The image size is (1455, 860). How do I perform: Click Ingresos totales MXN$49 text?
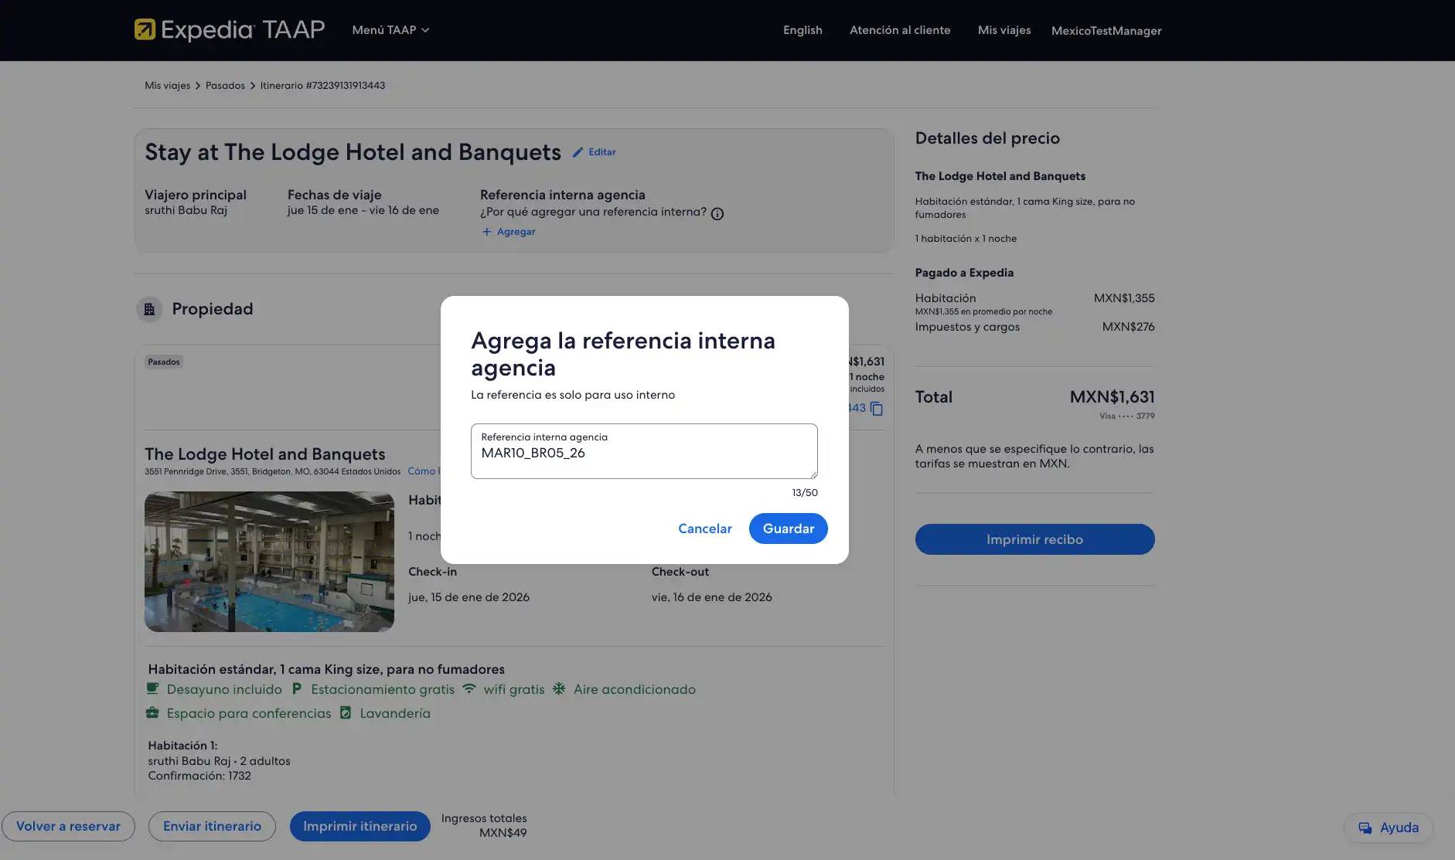coord(484,826)
